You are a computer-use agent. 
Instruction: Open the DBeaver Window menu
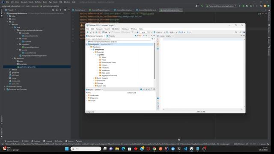[134, 29]
